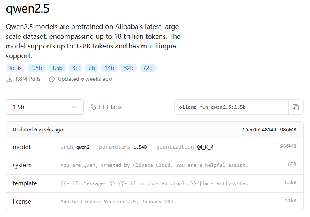The height and width of the screenshot is (217, 310).
Task: Pick the 7b size tag
Action: pyautogui.click(x=91, y=68)
